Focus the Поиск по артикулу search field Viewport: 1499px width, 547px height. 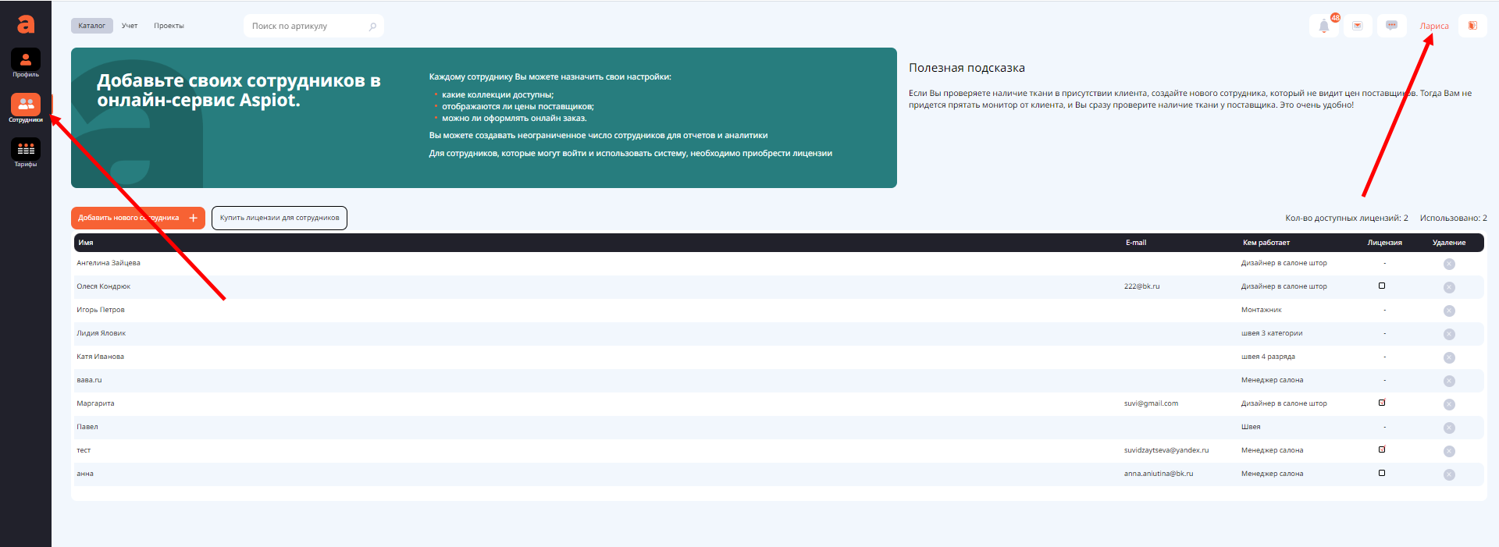click(x=308, y=27)
